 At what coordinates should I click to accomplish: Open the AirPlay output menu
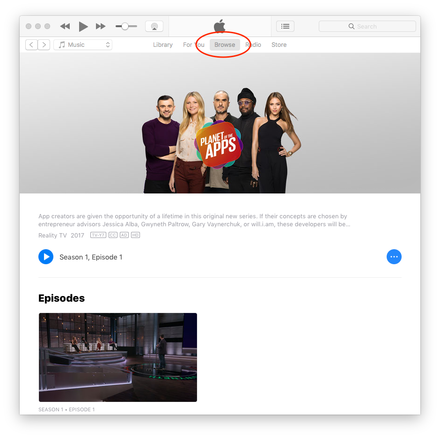(x=154, y=26)
